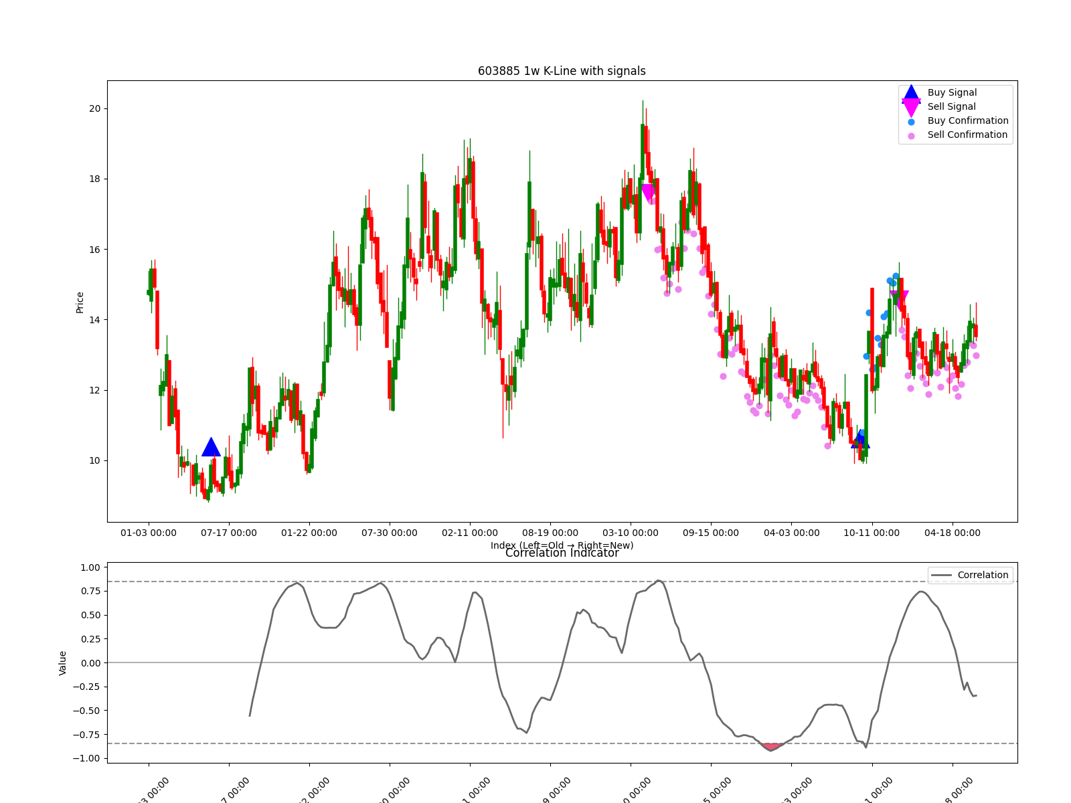Click the '04-03 00:00' date tick
Viewport: 1071px width, 803px height.
point(791,533)
